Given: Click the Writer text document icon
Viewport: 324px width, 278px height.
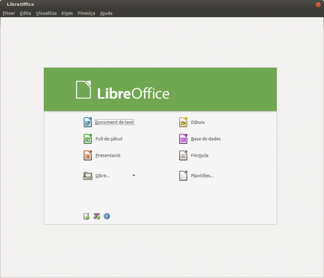Looking at the screenshot, I should 87,122.
